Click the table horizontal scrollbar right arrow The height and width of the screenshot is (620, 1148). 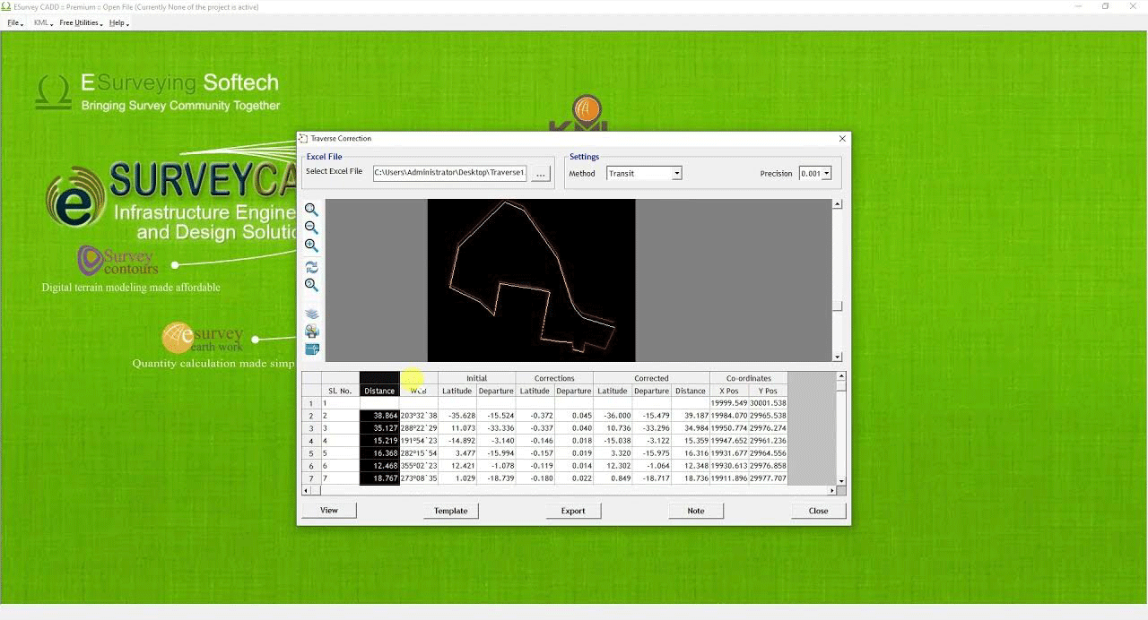832,490
